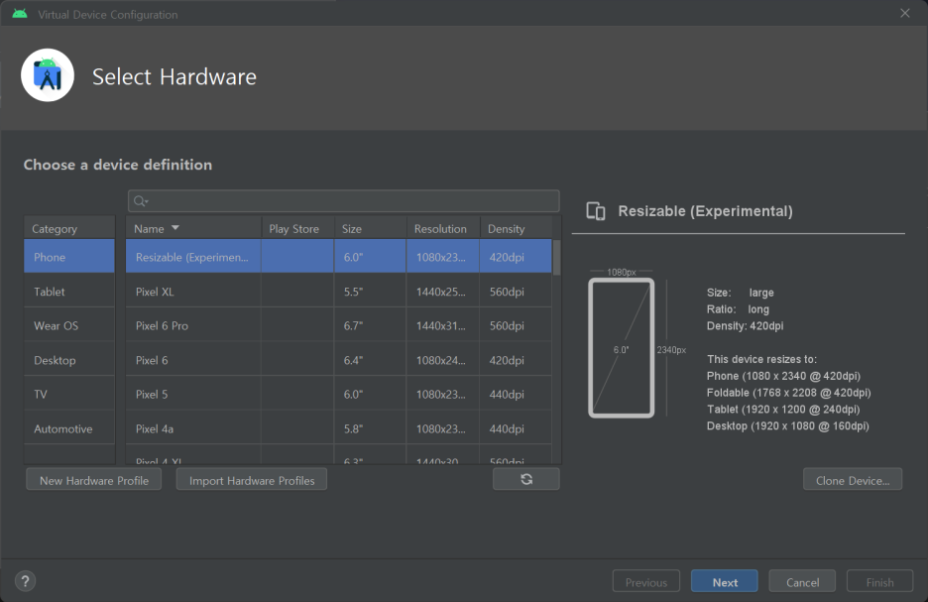The height and width of the screenshot is (602, 928).
Task: Click the "Foldable (1768 x 2208 @ 420dpi)" text
Action: (789, 393)
